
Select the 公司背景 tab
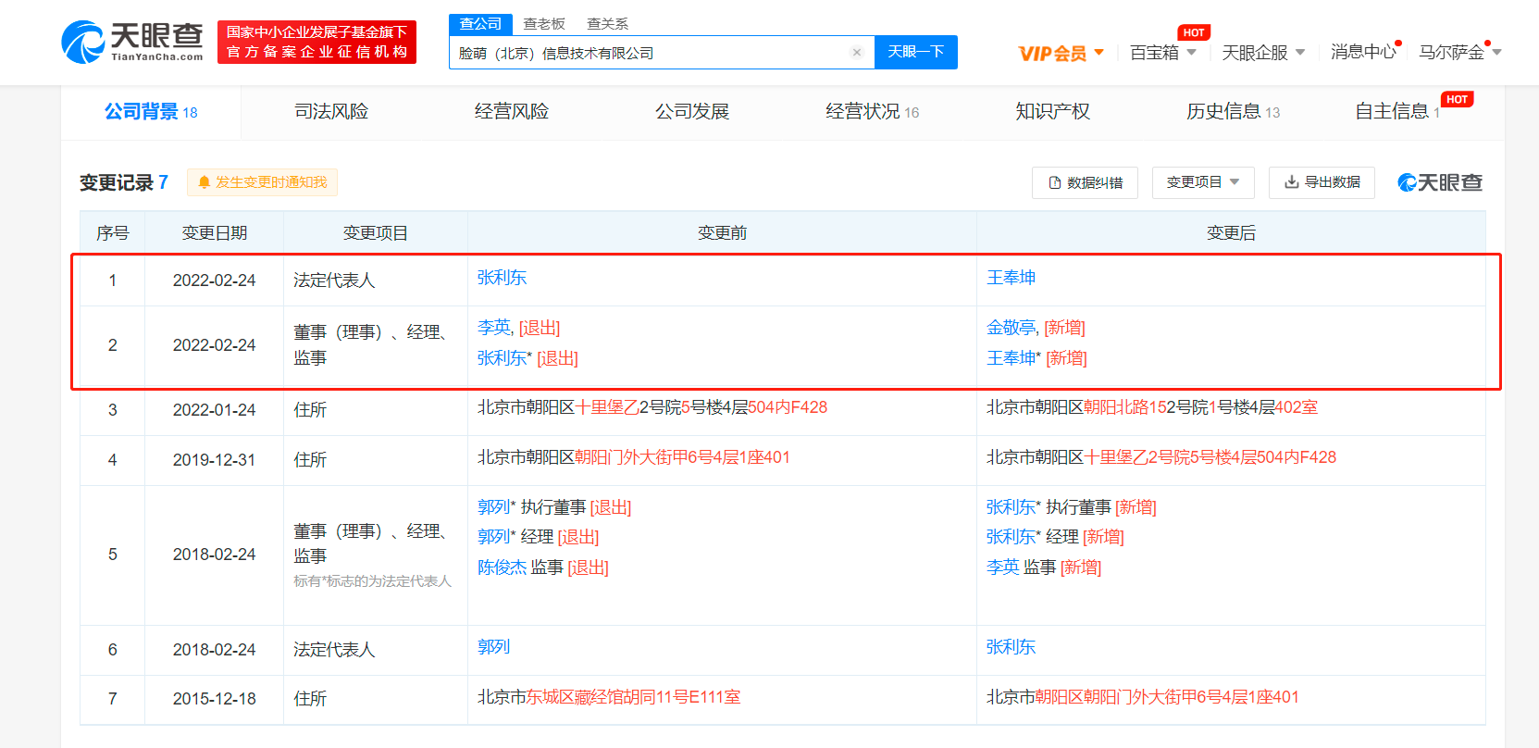click(151, 112)
